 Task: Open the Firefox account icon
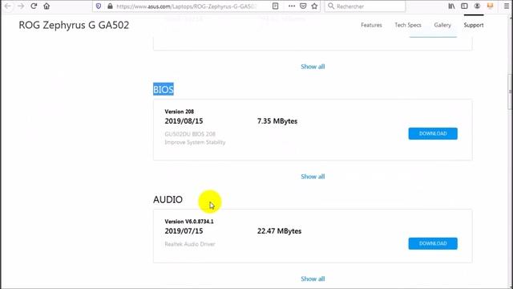(x=478, y=6)
